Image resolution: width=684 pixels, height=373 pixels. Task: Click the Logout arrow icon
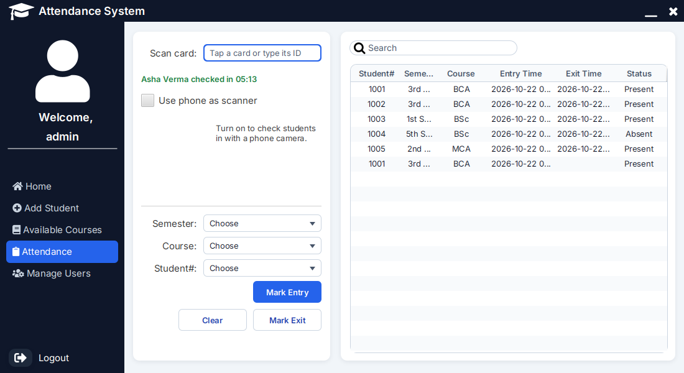20,357
